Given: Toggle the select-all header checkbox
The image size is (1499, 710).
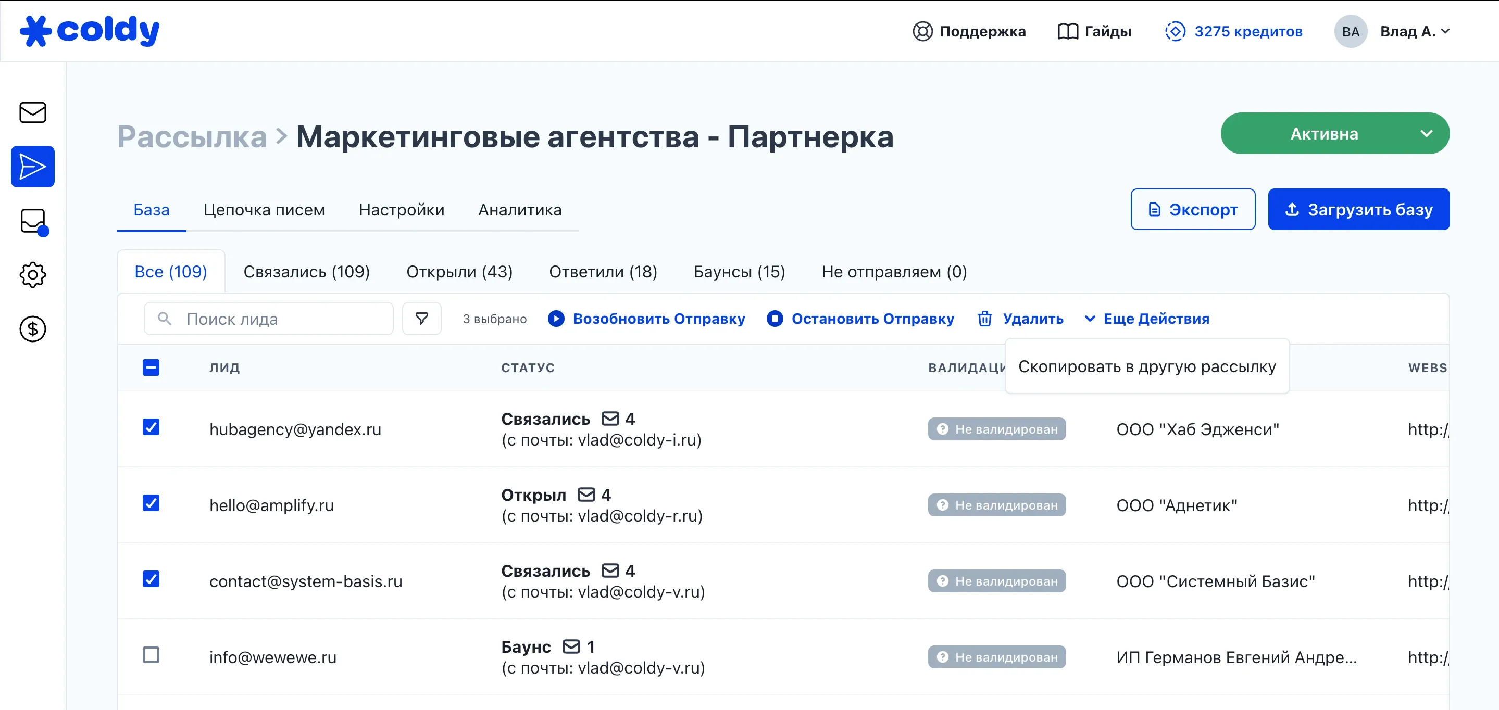Looking at the screenshot, I should coord(151,367).
